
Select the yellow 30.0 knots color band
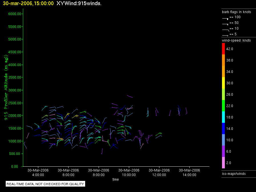[223, 83]
